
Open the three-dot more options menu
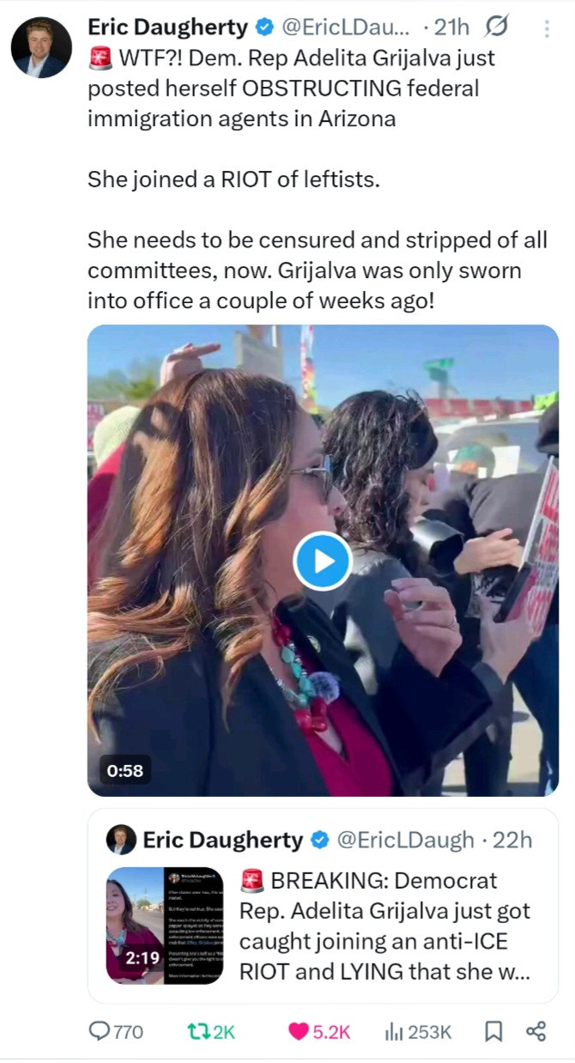(x=547, y=29)
